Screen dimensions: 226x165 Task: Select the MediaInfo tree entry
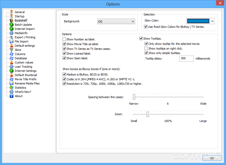coord(21,33)
